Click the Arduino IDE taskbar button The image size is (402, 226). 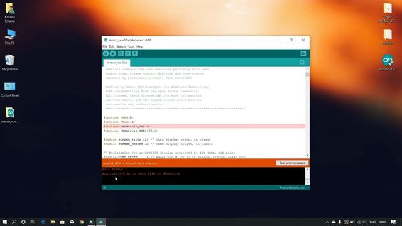click(x=100, y=222)
